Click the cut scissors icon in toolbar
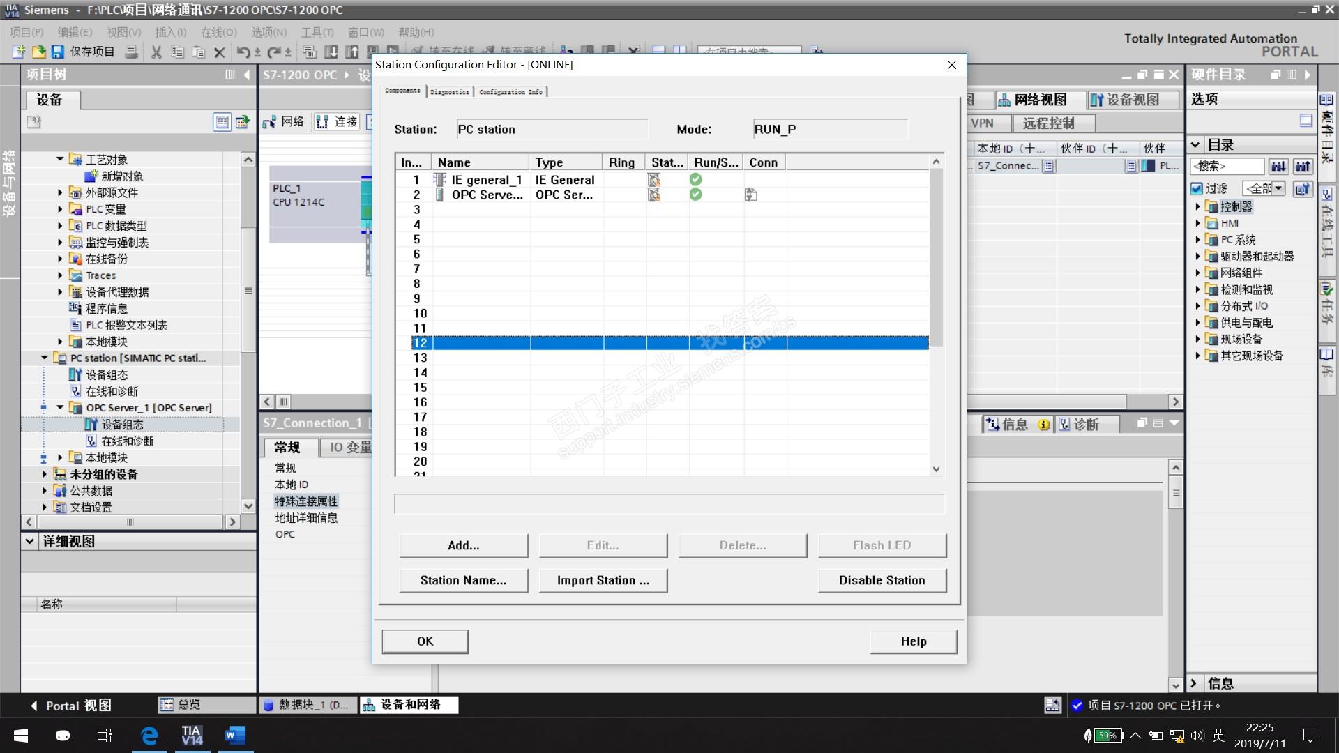 pyautogui.click(x=156, y=52)
